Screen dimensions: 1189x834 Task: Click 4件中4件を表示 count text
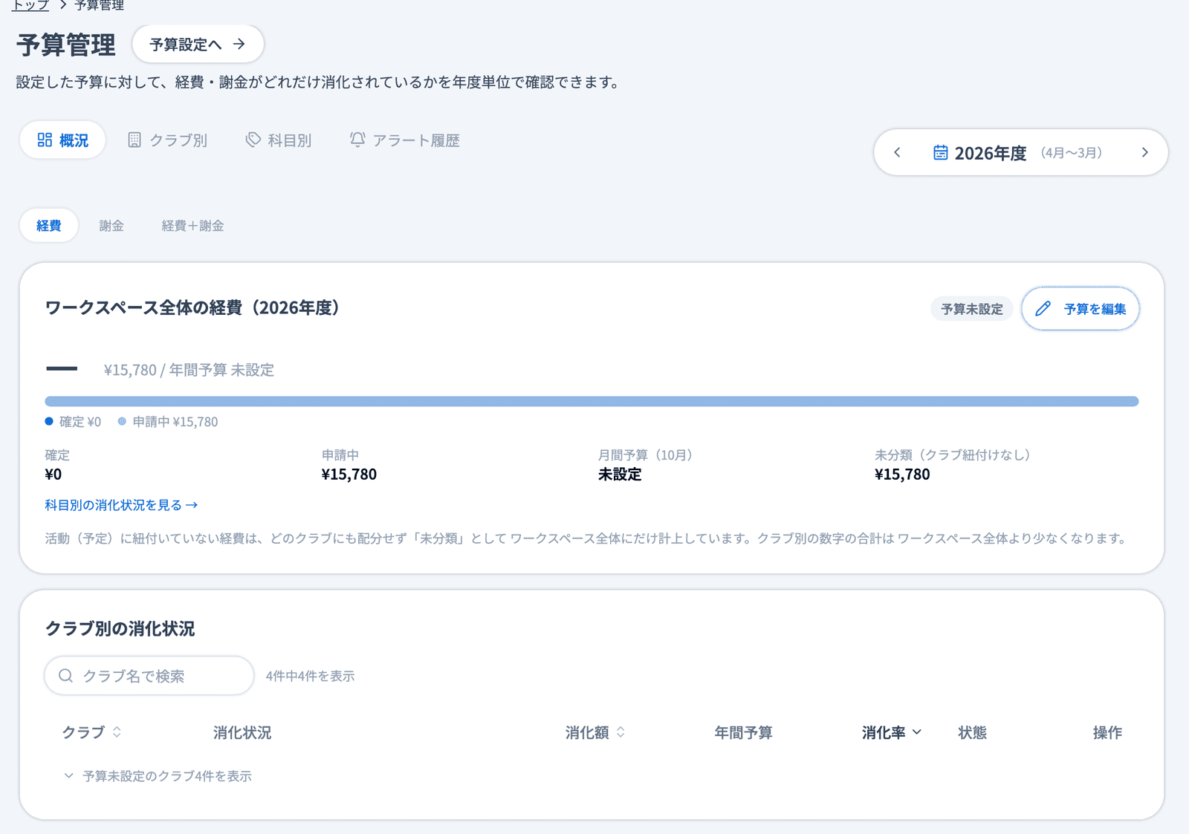[x=310, y=676]
